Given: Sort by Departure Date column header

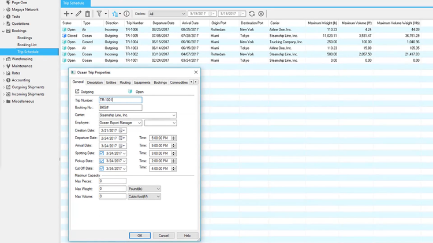Looking at the screenshot, I should click(163, 23).
